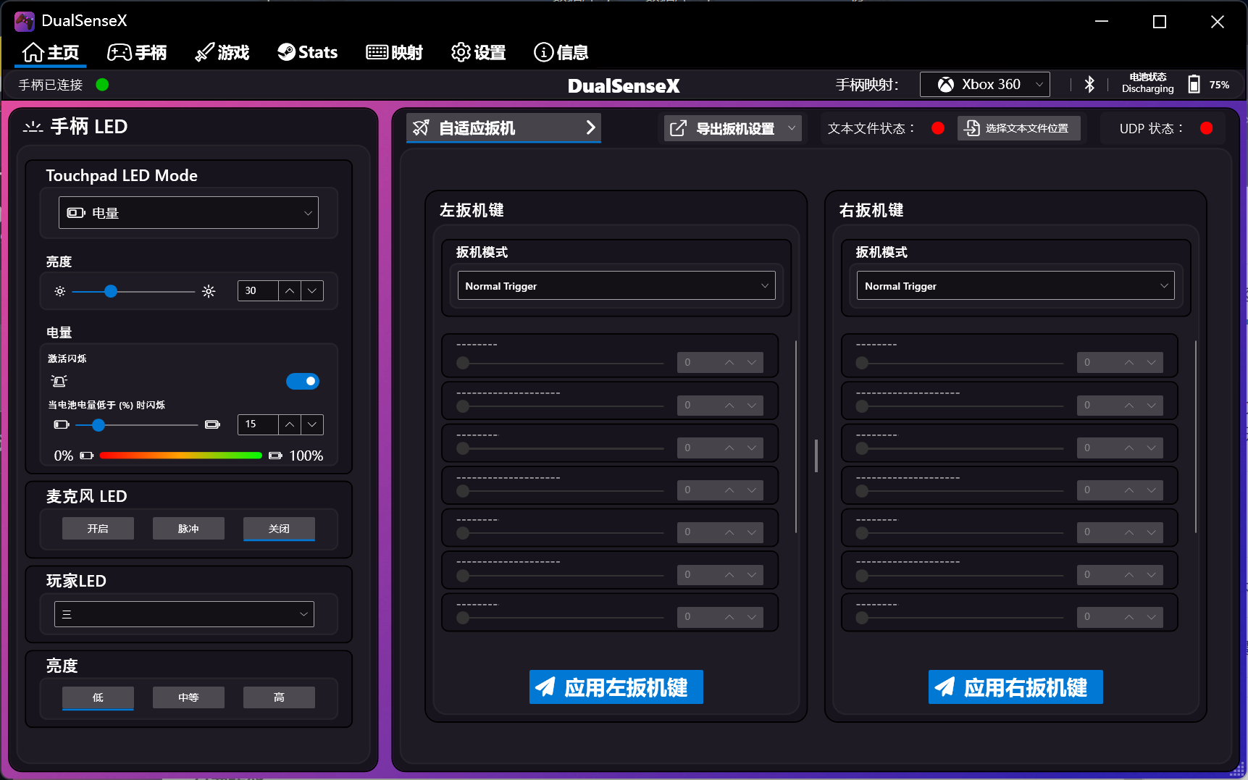Click the bright sun icon beside brightness slider

[209, 291]
